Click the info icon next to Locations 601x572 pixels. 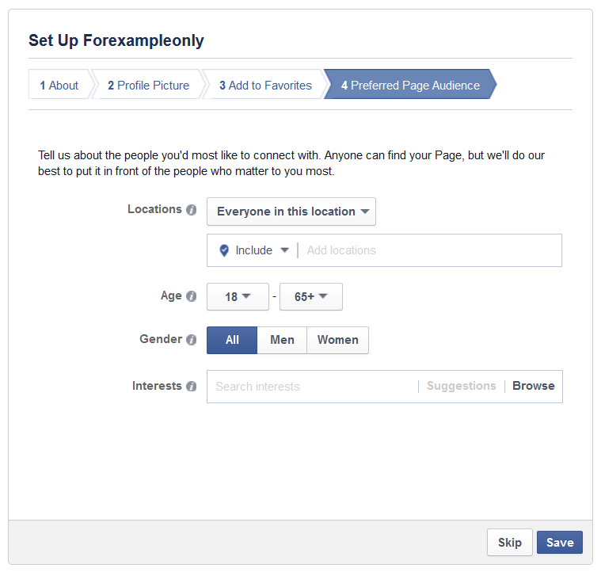tap(191, 210)
